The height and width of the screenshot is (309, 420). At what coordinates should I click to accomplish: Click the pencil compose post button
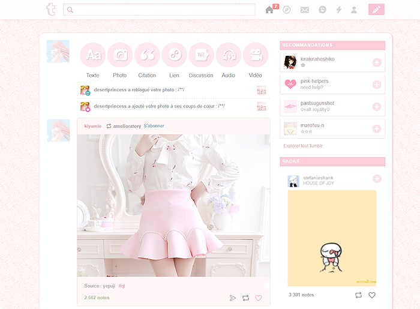(376, 10)
